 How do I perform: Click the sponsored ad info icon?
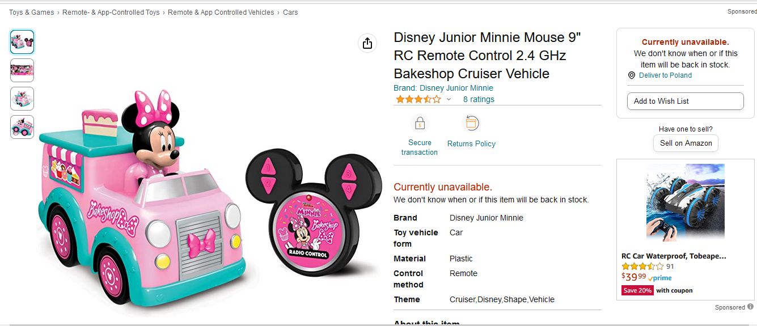point(751,307)
